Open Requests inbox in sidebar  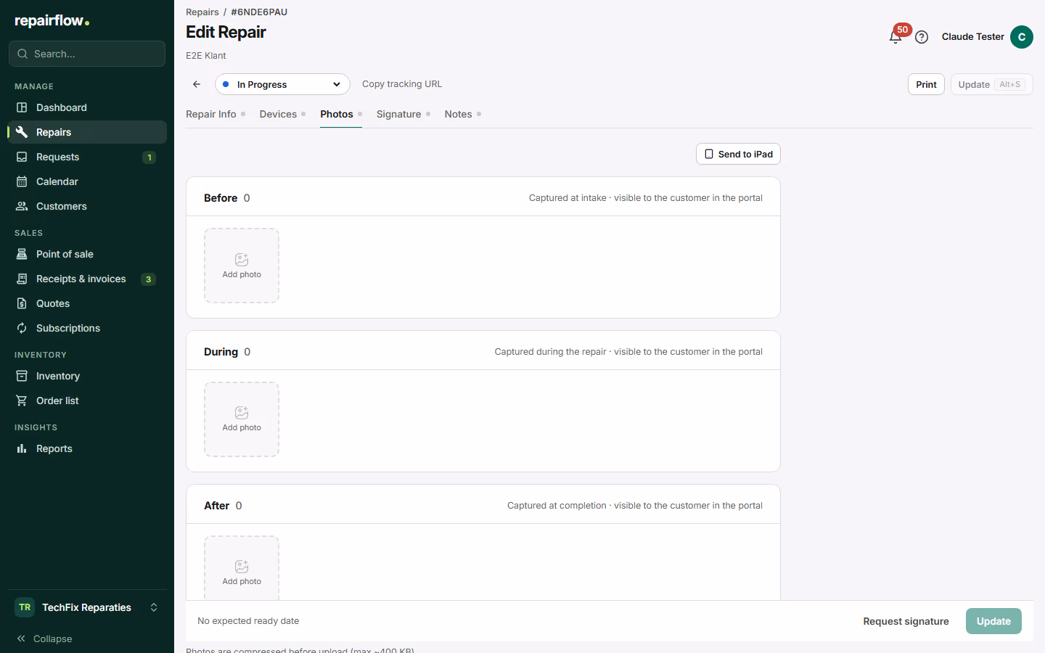coord(87,157)
